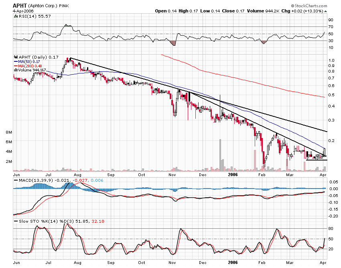The height and width of the screenshot is (268, 341).
Task: Click the Feb label under price chart
Action: click(x=262, y=175)
